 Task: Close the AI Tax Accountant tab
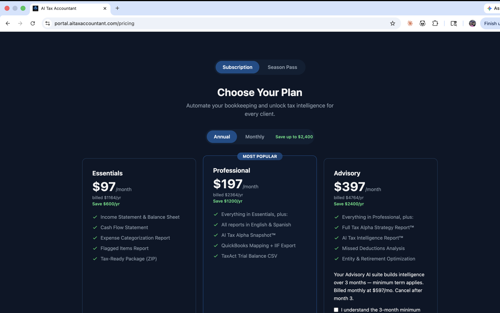click(105, 8)
